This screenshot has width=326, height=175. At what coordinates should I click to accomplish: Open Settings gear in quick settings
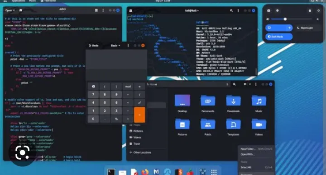pos(278,10)
